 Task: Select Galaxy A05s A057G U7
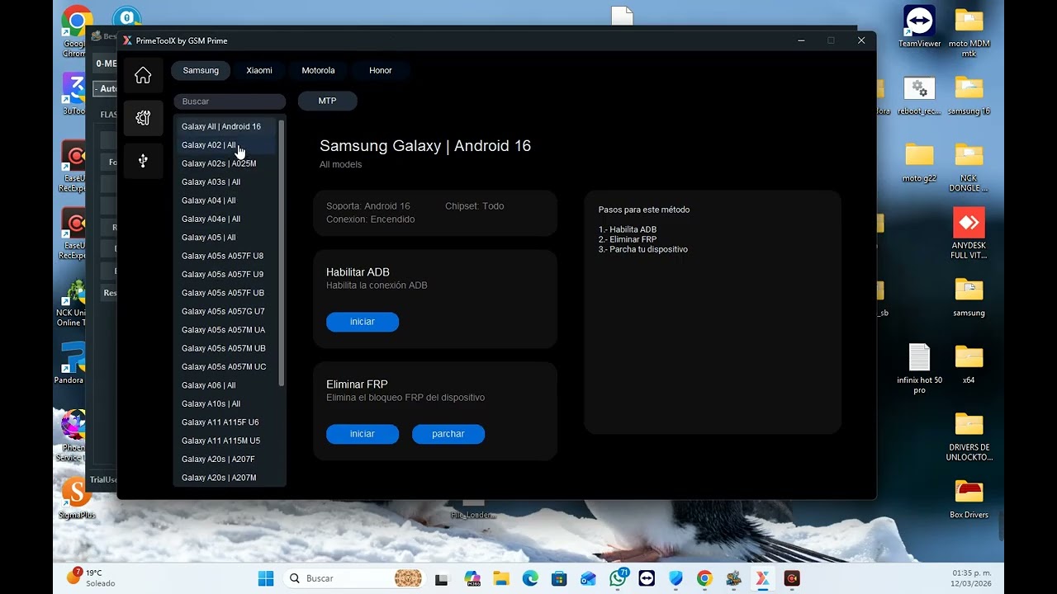coord(226,311)
